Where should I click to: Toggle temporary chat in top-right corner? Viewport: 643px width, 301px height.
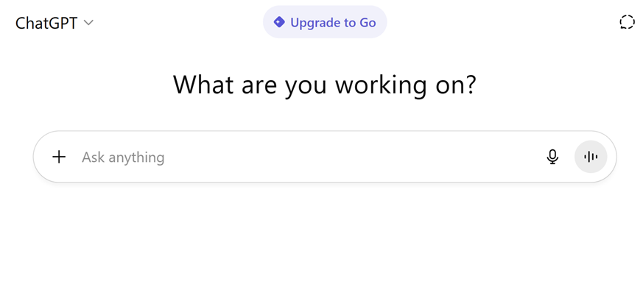pos(627,22)
